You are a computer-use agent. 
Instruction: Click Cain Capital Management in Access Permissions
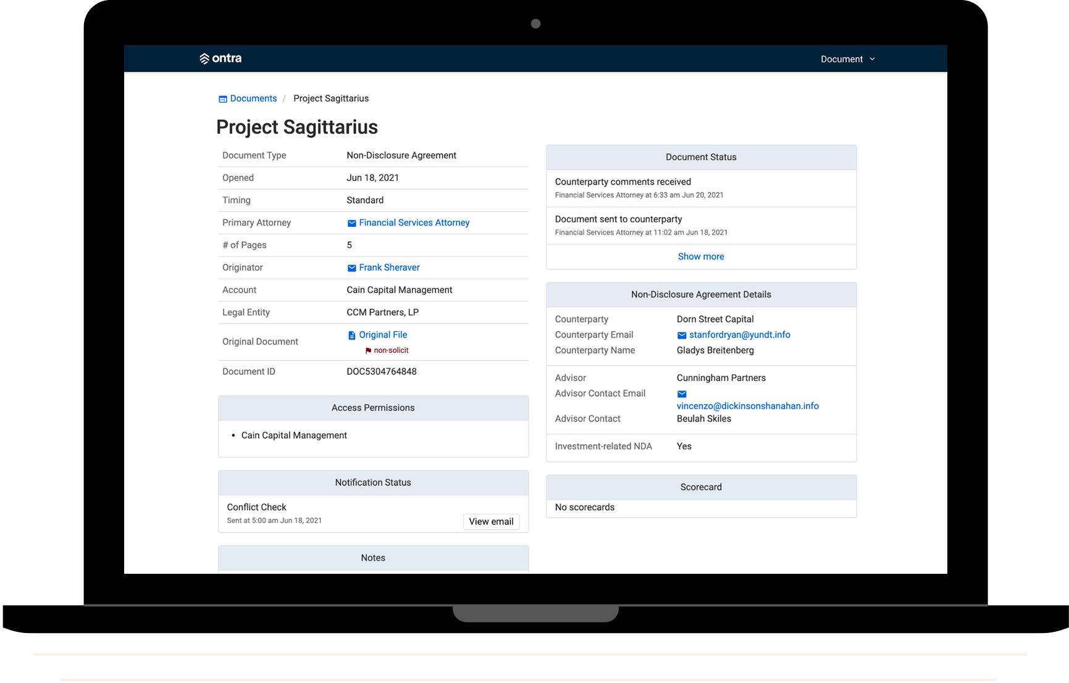coord(294,436)
